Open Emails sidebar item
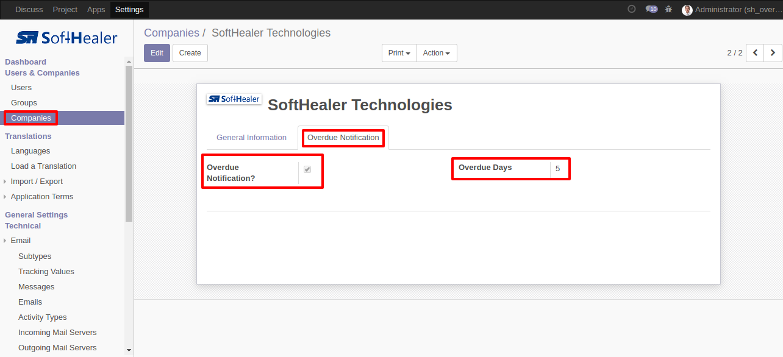The height and width of the screenshot is (357, 783). 30,302
